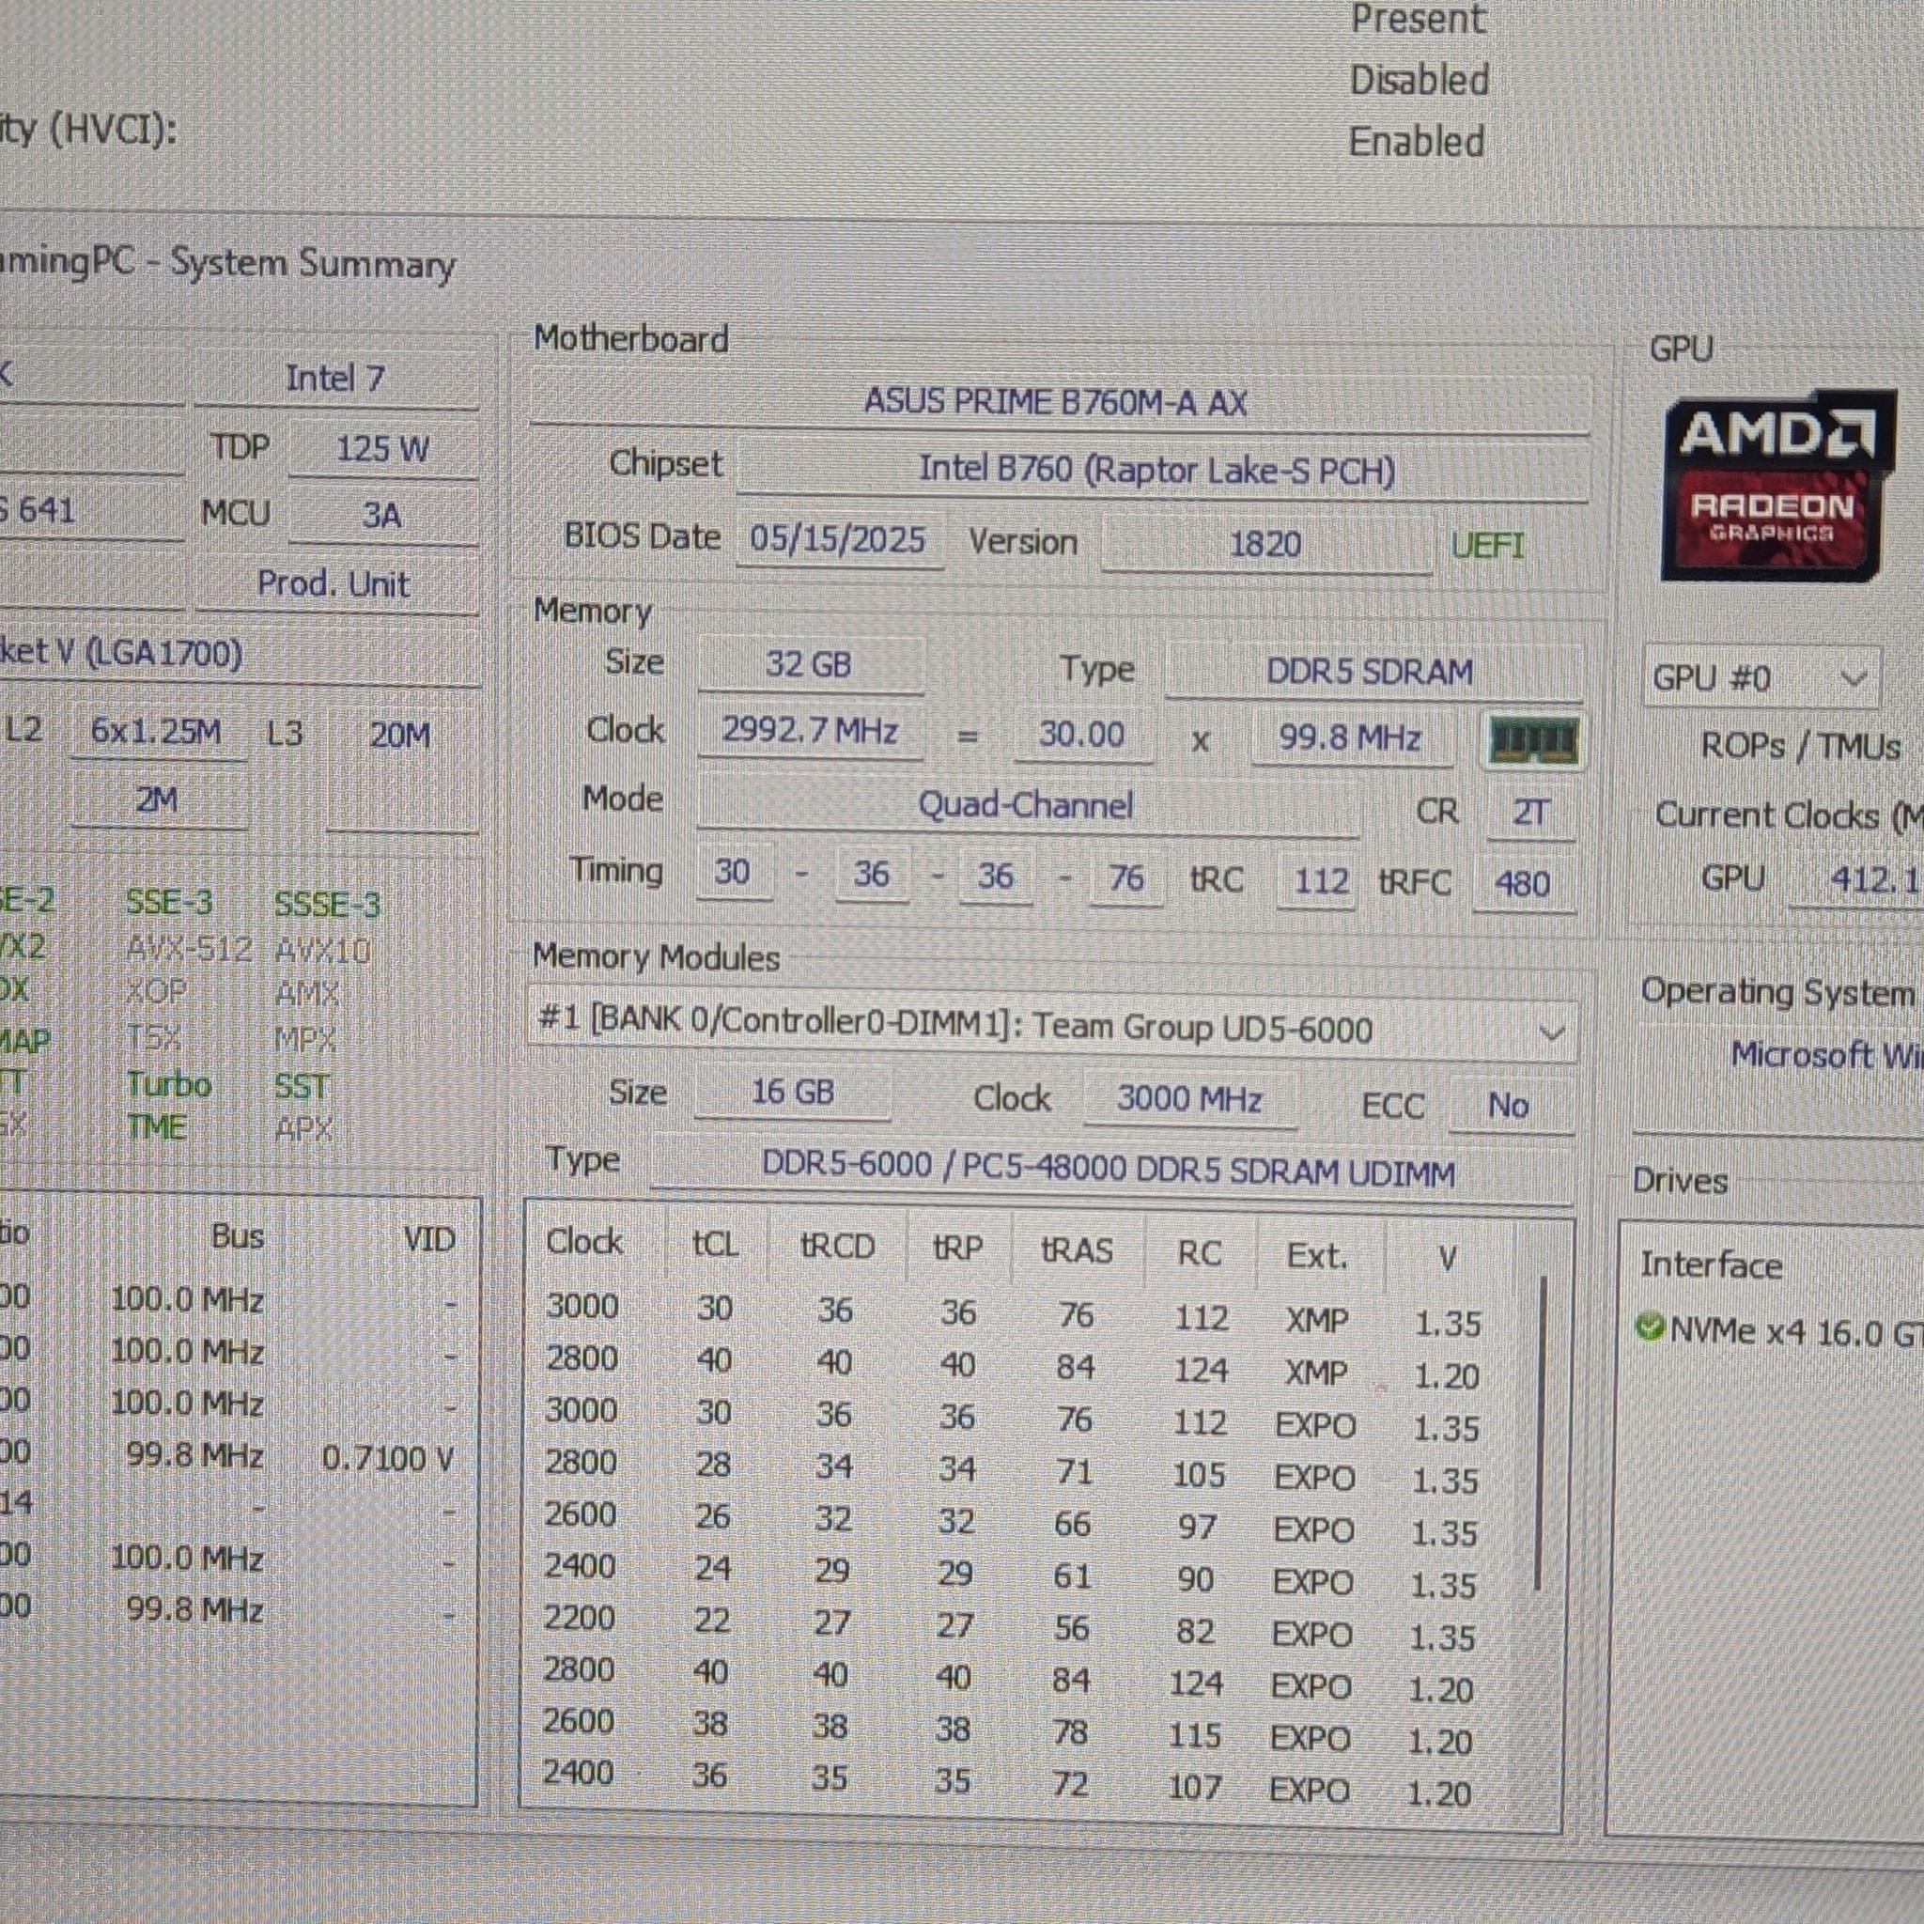Select the 2200 EXPO timing row
1924x1924 pixels.
coord(1010,1626)
